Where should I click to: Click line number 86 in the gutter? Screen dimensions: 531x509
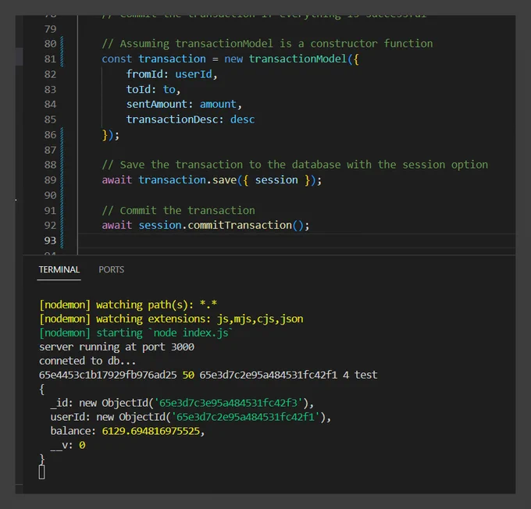(50, 135)
